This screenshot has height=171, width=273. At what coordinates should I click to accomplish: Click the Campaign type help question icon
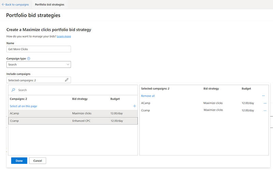(29, 58)
